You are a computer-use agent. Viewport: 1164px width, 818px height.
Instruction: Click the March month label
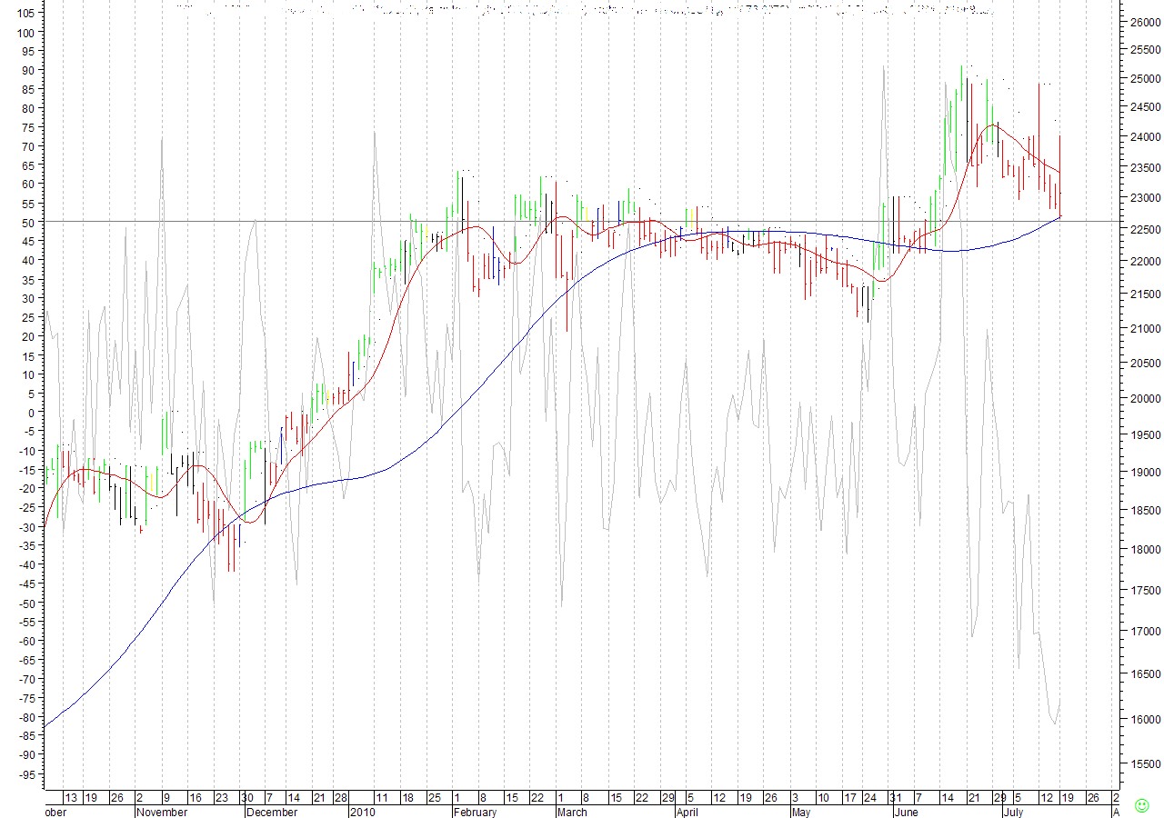coord(573,813)
